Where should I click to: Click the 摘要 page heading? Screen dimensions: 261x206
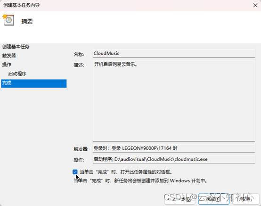click(27, 21)
